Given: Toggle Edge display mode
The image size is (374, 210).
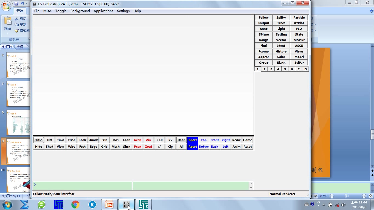Looking at the screenshot, I should click(x=93, y=147).
